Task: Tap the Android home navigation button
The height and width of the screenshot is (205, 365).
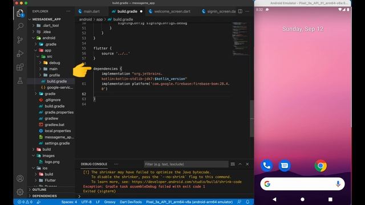Action: pyautogui.click(x=302, y=199)
